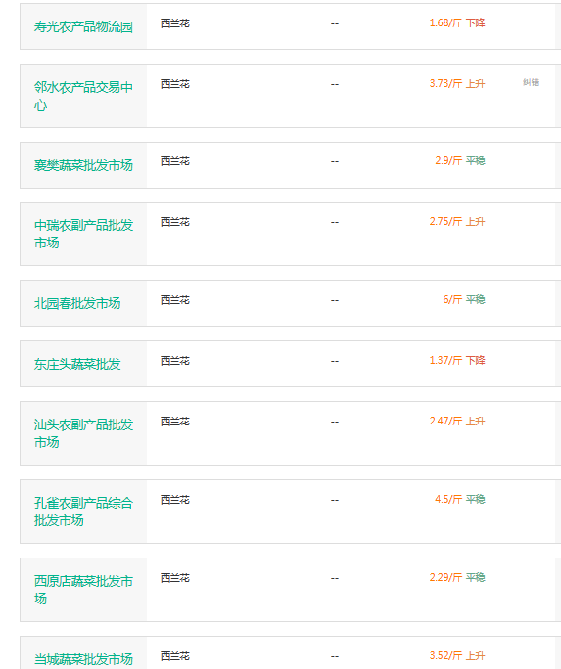This screenshot has width=561, height=669.
Task: Click the 纠错 error report link
Action: (531, 82)
